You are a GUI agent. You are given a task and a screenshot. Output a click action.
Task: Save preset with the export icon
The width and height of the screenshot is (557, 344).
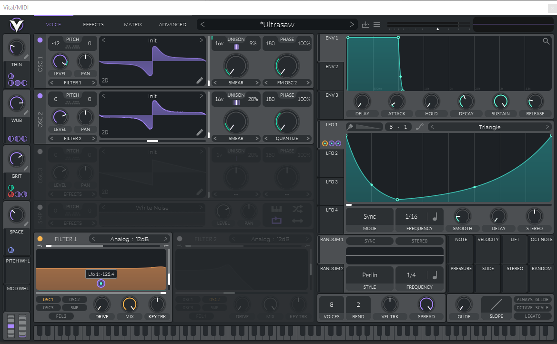tap(365, 24)
